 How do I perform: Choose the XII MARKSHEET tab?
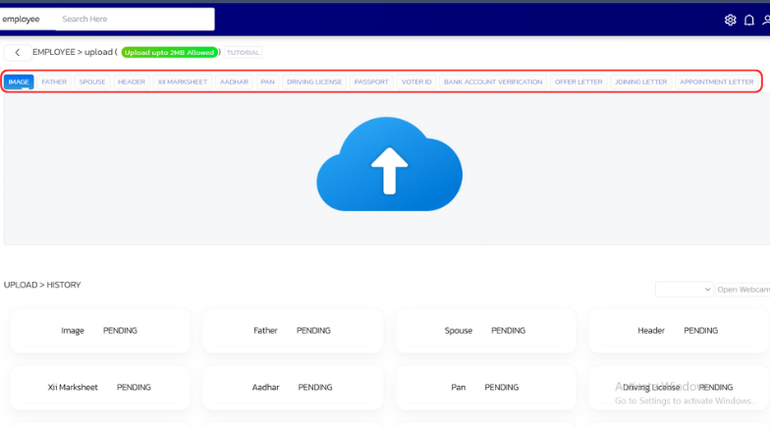click(x=183, y=82)
